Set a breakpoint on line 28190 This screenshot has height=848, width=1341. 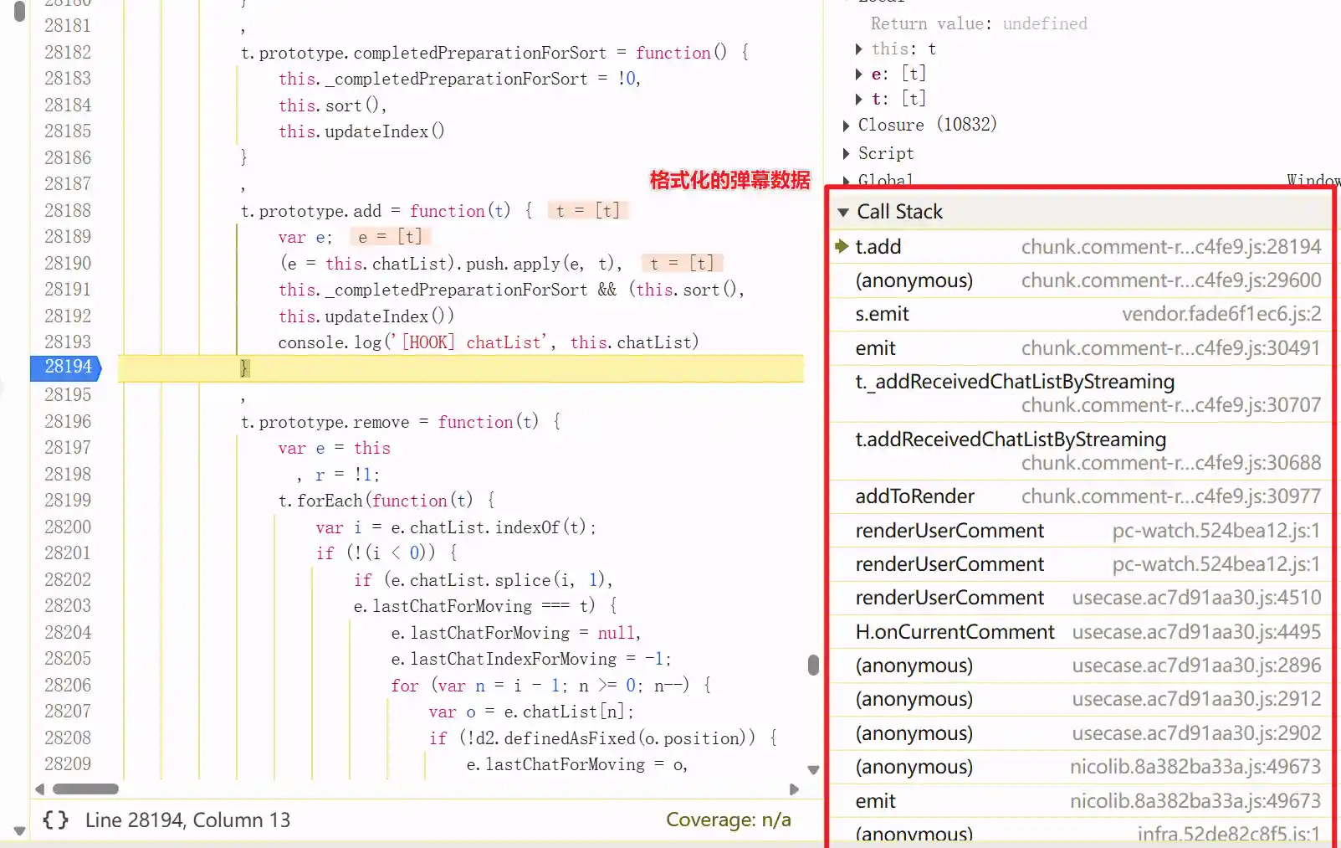[x=67, y=264]
